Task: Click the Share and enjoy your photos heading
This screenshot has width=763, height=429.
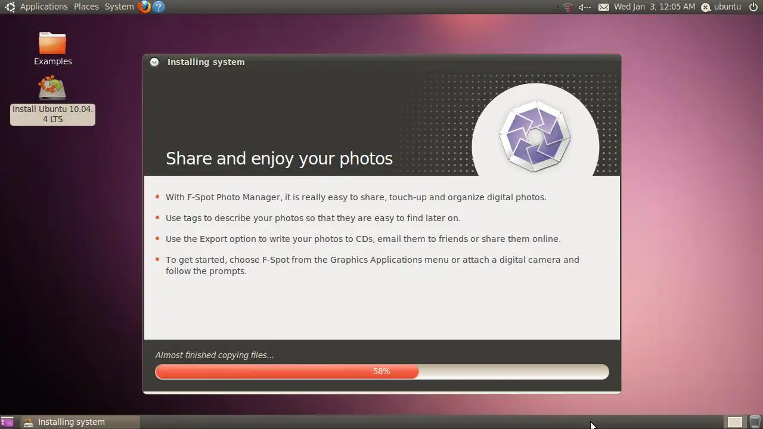Action: click(x=279, y=158)
